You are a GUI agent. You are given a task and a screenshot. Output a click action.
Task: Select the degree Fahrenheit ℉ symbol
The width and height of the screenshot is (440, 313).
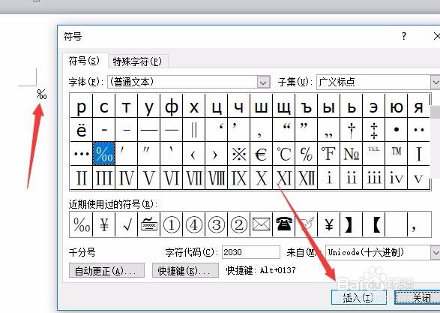[328, 154]
